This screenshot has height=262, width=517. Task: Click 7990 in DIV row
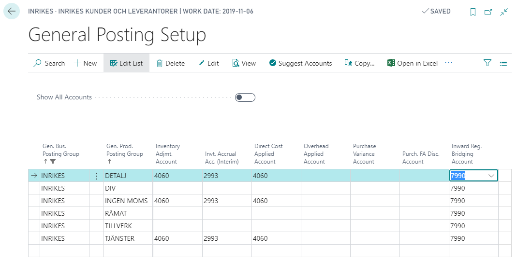tap(473, 188)
